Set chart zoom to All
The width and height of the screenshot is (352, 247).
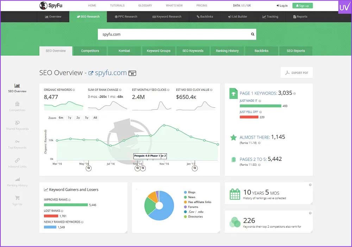coord(95,118)
